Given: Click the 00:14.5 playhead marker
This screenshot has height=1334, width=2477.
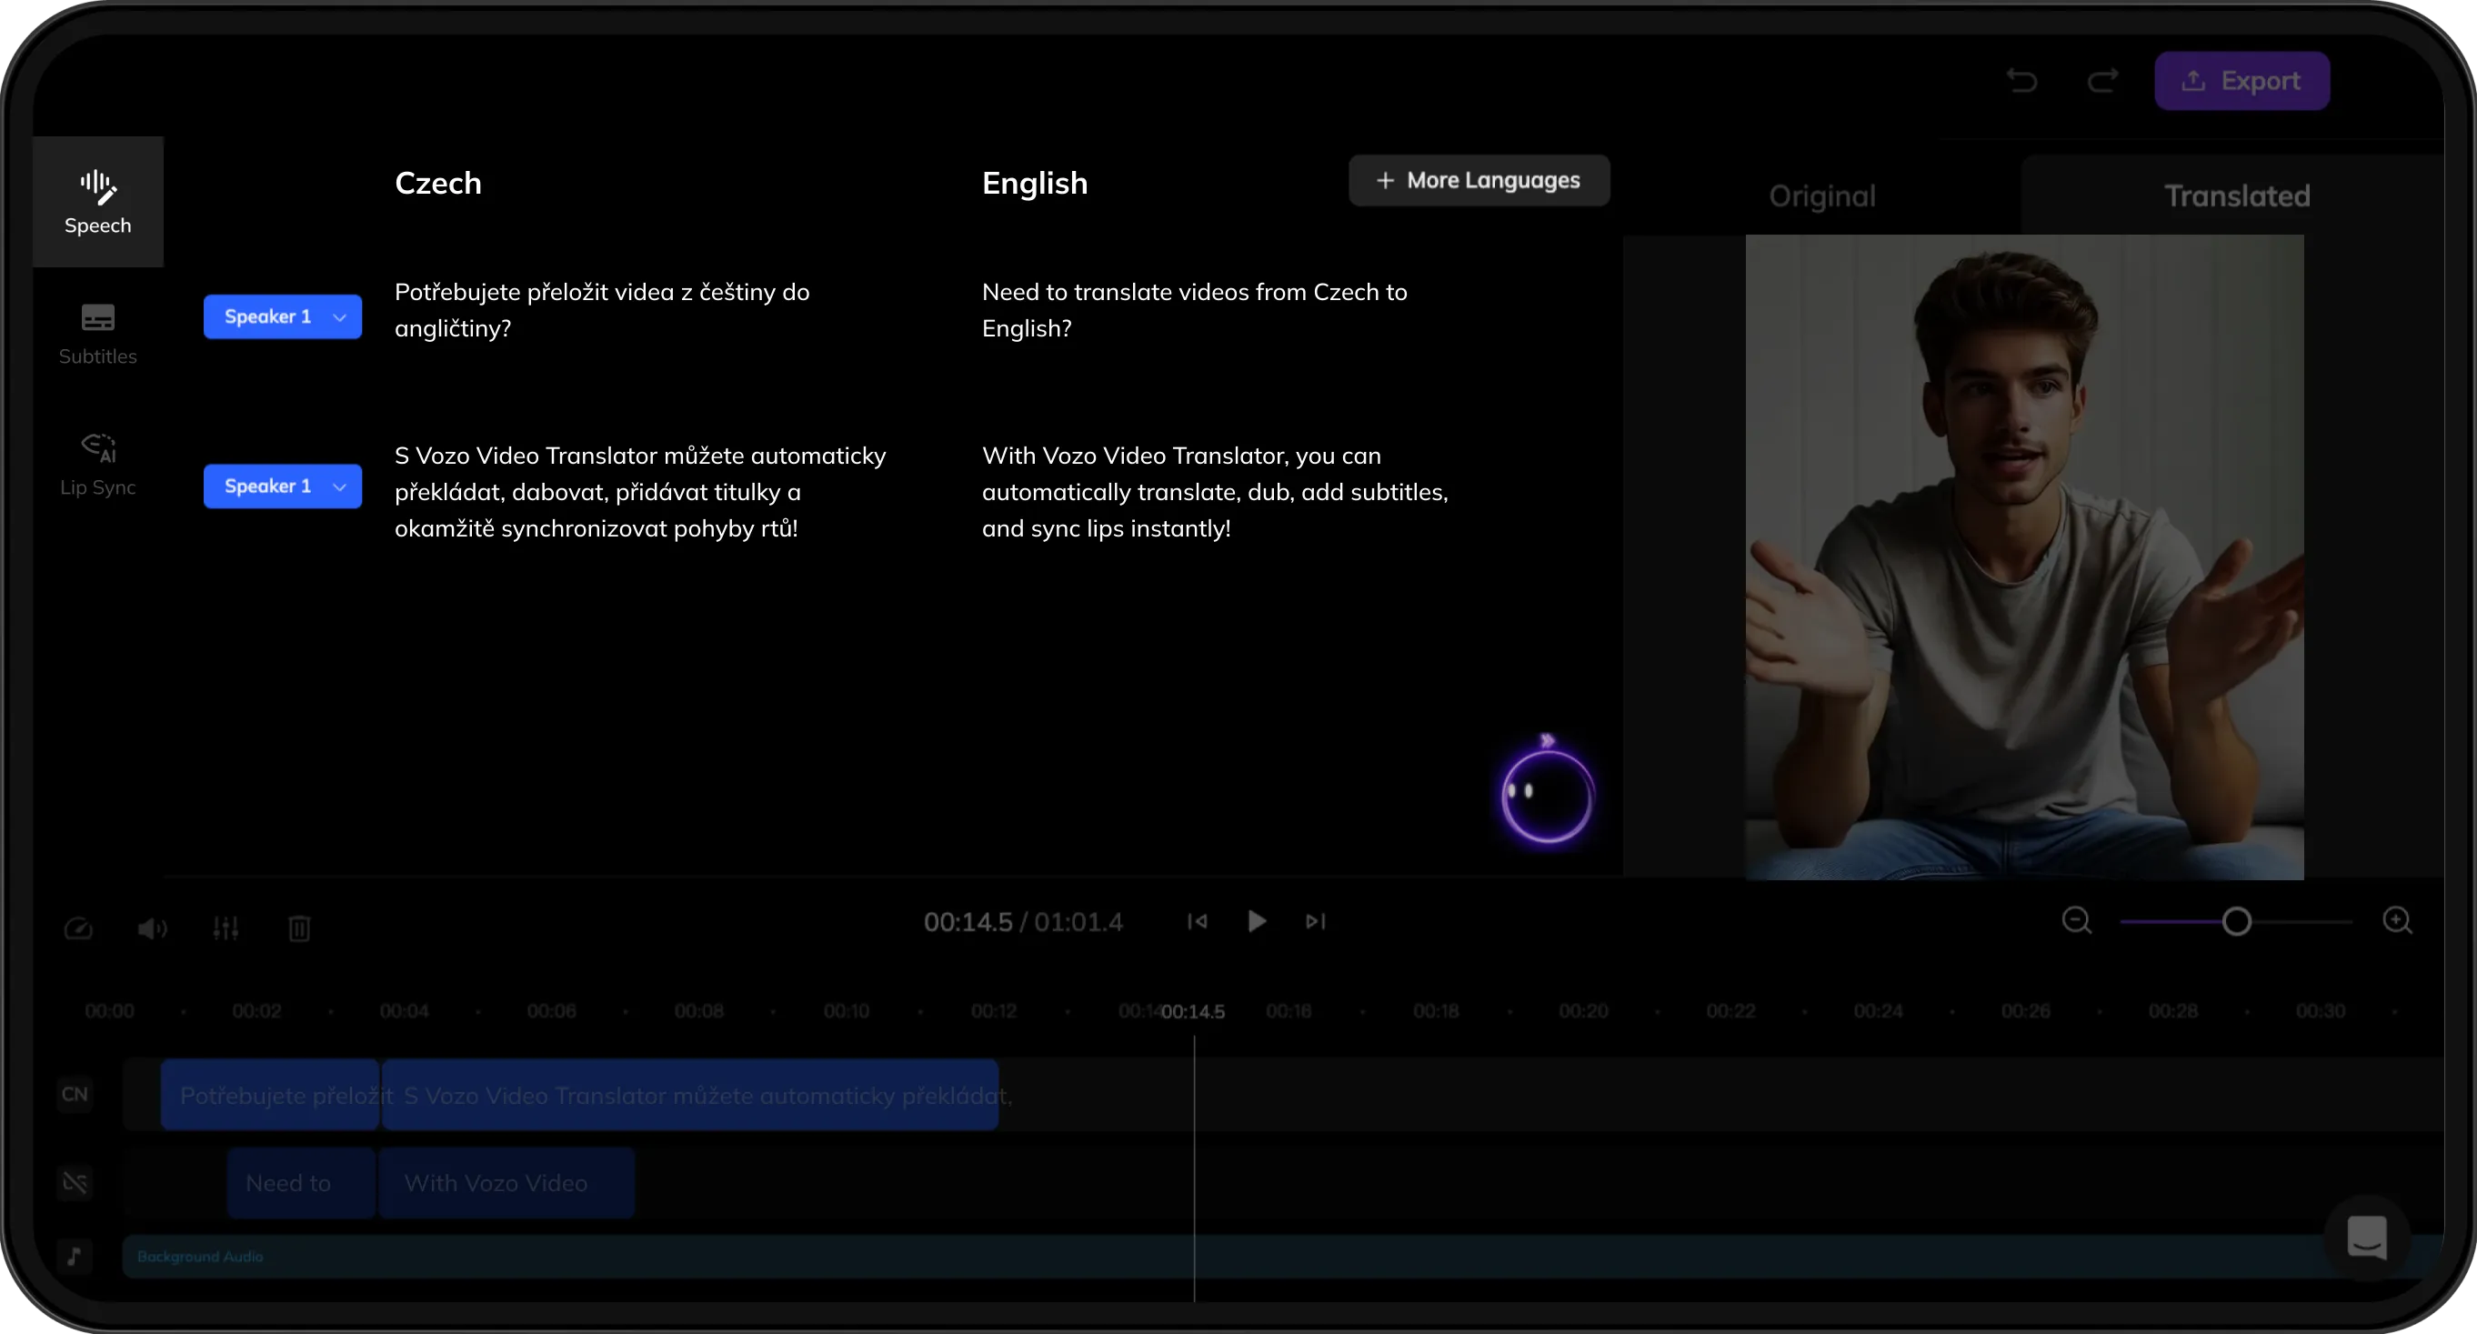Looking at the screenshot, I should coord(1193,1012).
